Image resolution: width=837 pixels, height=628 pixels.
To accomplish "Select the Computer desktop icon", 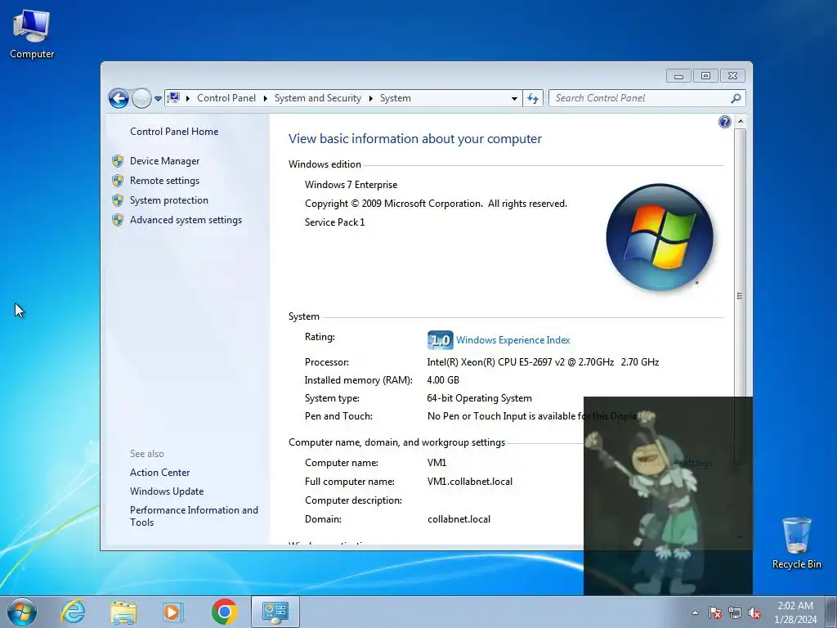I will [32, 34].
